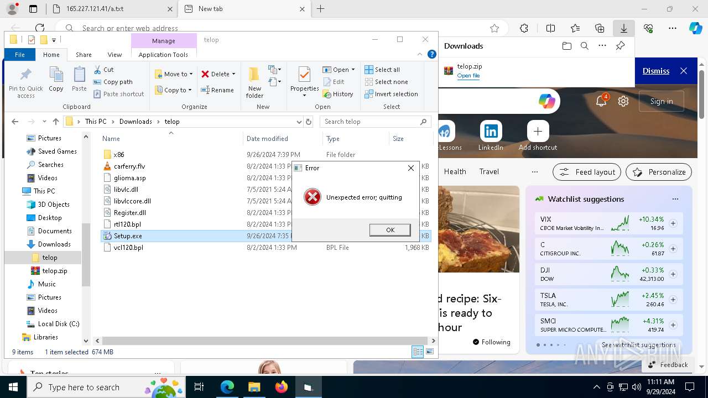Click the Up one level arrow
Image resolution: width=708 pixels, height=398 pixels.
(x=55, y=122)
